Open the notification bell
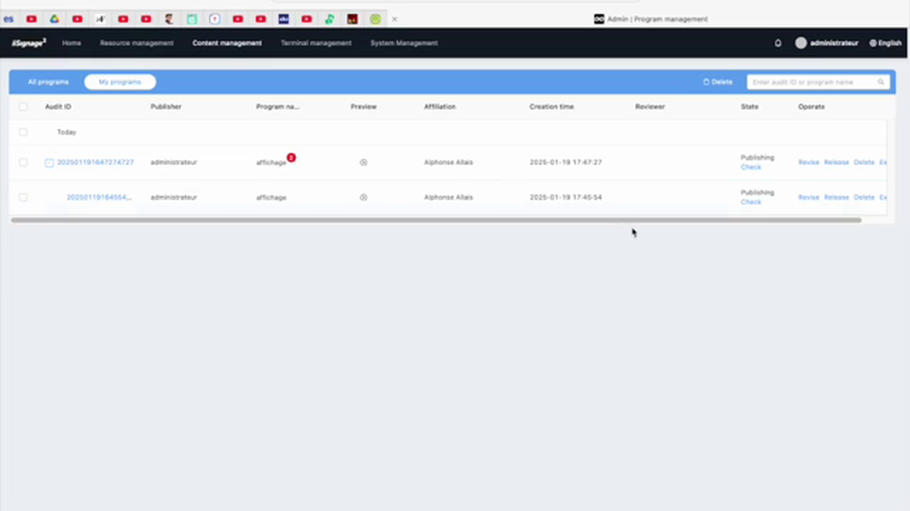 [778, 43]
